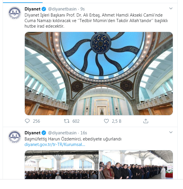
Task: Click the 9s timestamp on first tweet
Action: pos(83,9)
